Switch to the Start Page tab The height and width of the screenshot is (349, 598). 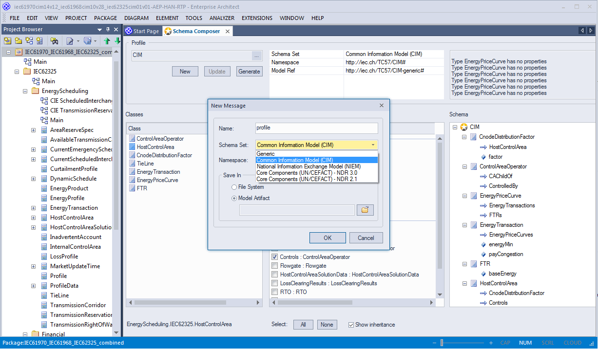pos(142,31)
